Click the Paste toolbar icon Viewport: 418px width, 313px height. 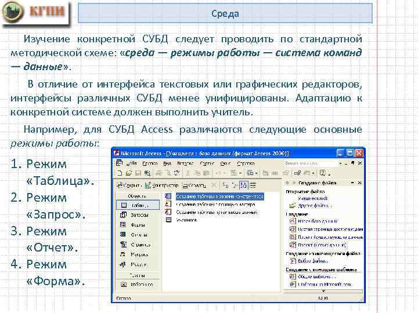[206, 173]
